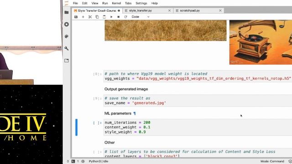Click the value 200 for num_iterations
Screen dimensions: 292x164
pos(147,123)
